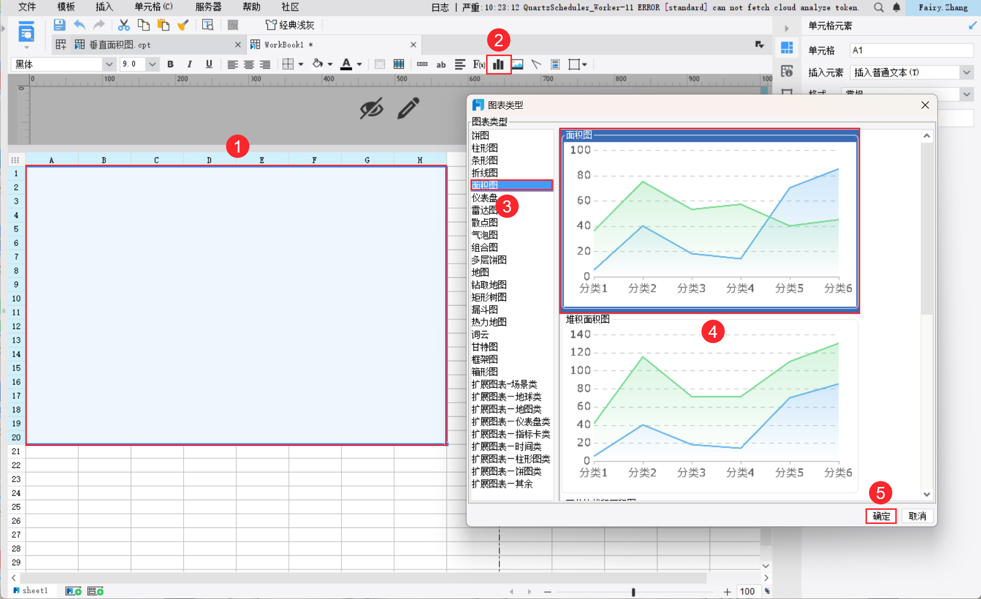Image resolution: width=981 pixels, height=599 pixels.
Task: Align text left with the align-left icon
Action: [x=233, y=64]
